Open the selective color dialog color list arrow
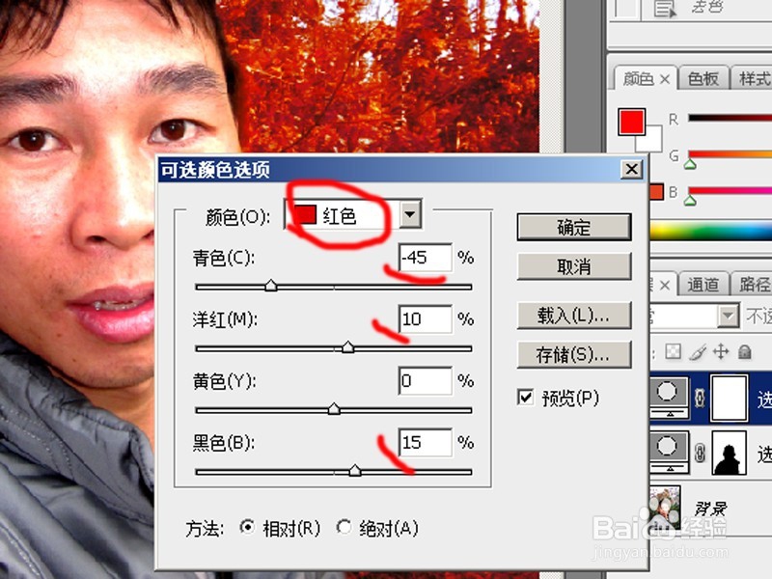The height and width of the screenshot is (579, 772). [410, 214]
